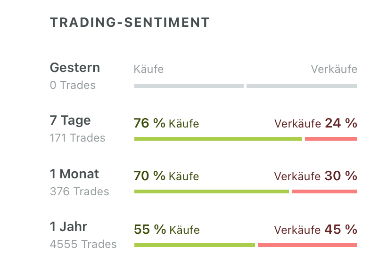Select the Gestern period label
The width and height of the screenshot is (387, 271).
point(75,68)
